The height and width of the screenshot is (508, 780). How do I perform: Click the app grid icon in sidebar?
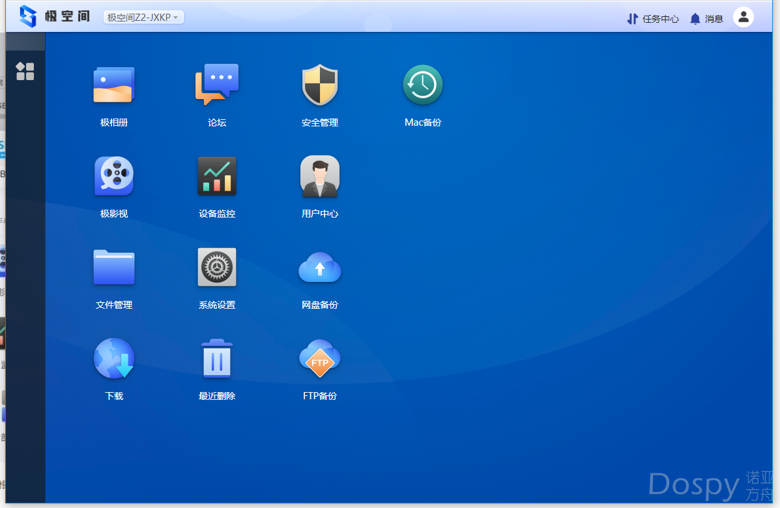point(25,72)
